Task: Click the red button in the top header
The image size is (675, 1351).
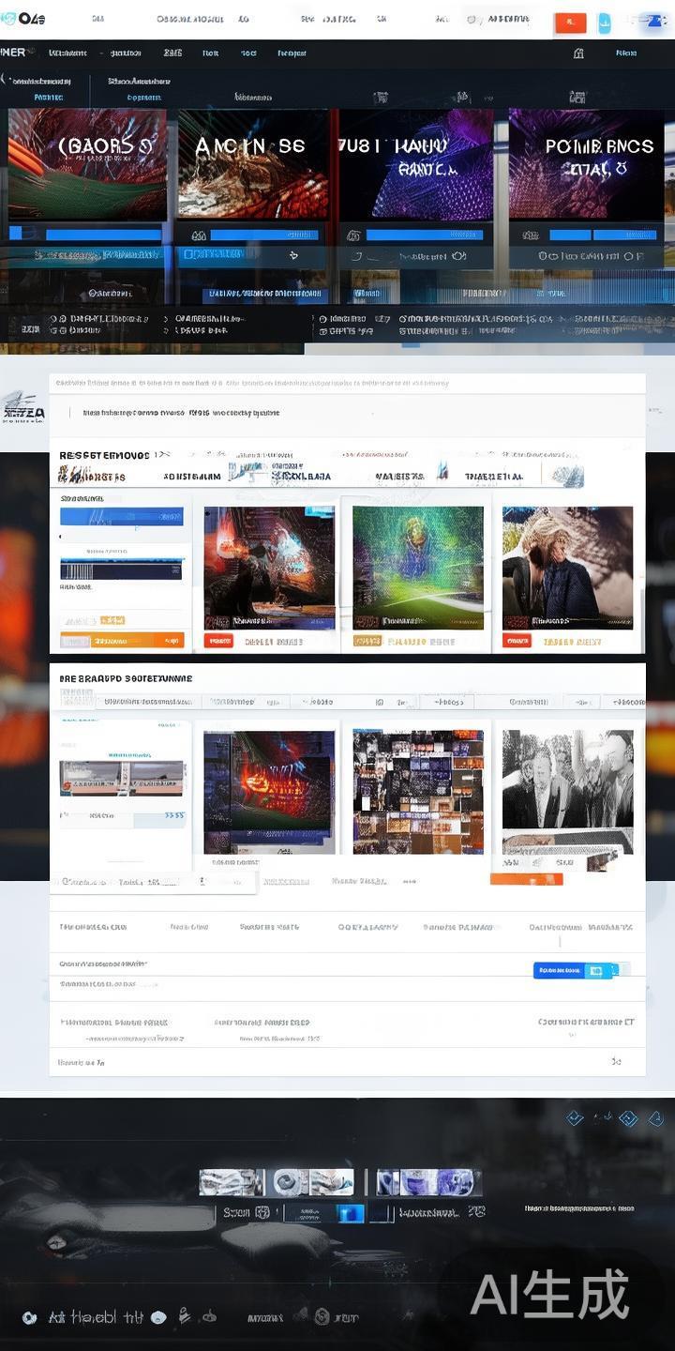Action: coord(570,23)
